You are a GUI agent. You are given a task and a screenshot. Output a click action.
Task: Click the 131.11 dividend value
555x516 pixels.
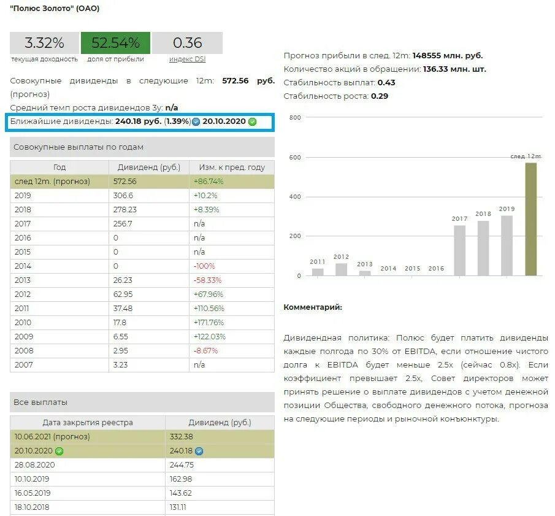pos(178,507)
